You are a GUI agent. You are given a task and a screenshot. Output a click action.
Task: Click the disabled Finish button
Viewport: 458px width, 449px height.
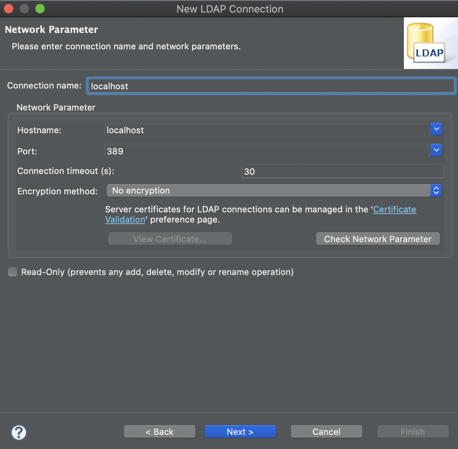coord(413,431)
